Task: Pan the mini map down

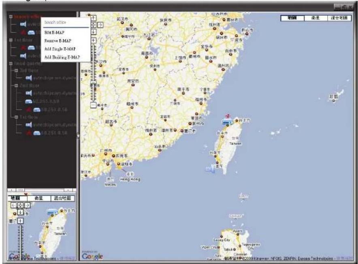Action: [x=20, y=212]
